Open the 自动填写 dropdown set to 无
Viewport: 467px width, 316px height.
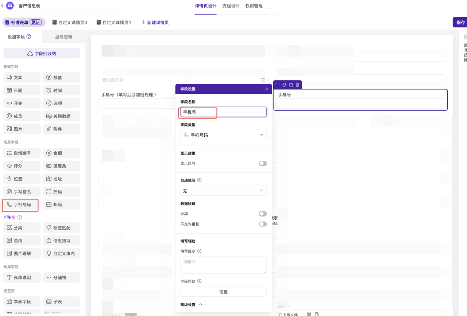click(223, 191)
